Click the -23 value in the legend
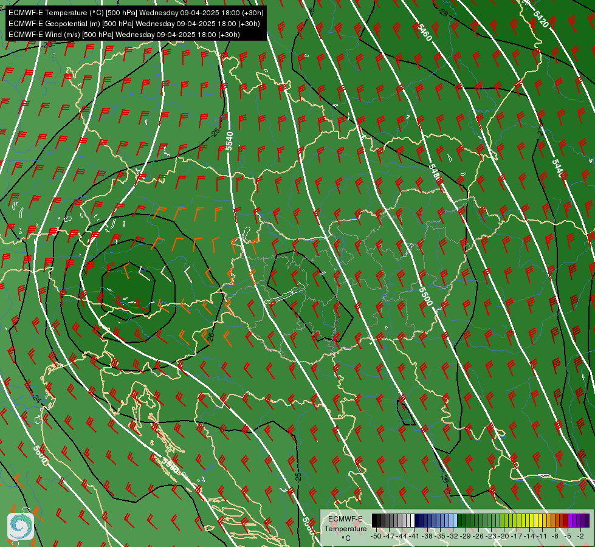This screenshot has height=547, width=595. click(x=491, y=536)
